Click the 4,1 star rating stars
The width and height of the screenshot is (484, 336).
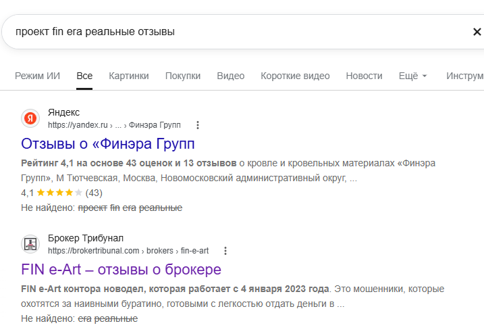pos(59,193)
